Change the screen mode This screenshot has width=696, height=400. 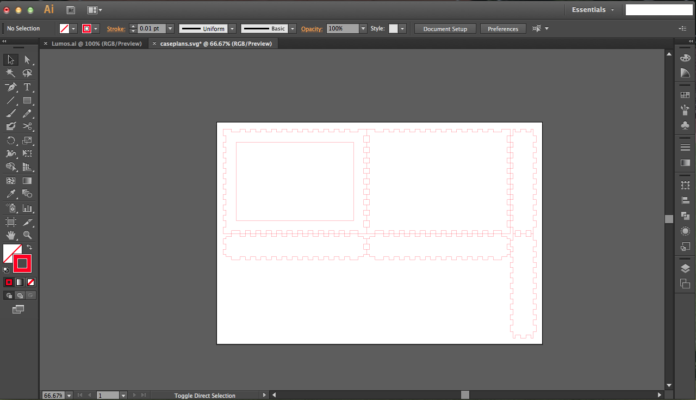18,309
